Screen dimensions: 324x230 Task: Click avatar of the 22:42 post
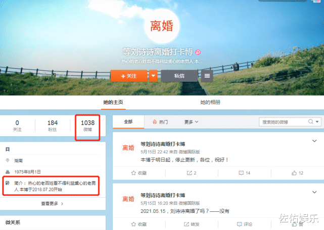pos(128,148)
